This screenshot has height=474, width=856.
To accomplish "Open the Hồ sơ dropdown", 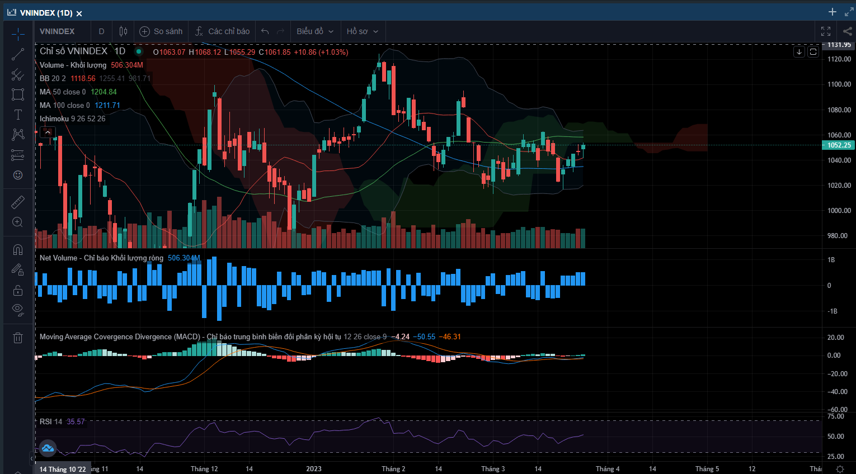I will pos(362,31).
